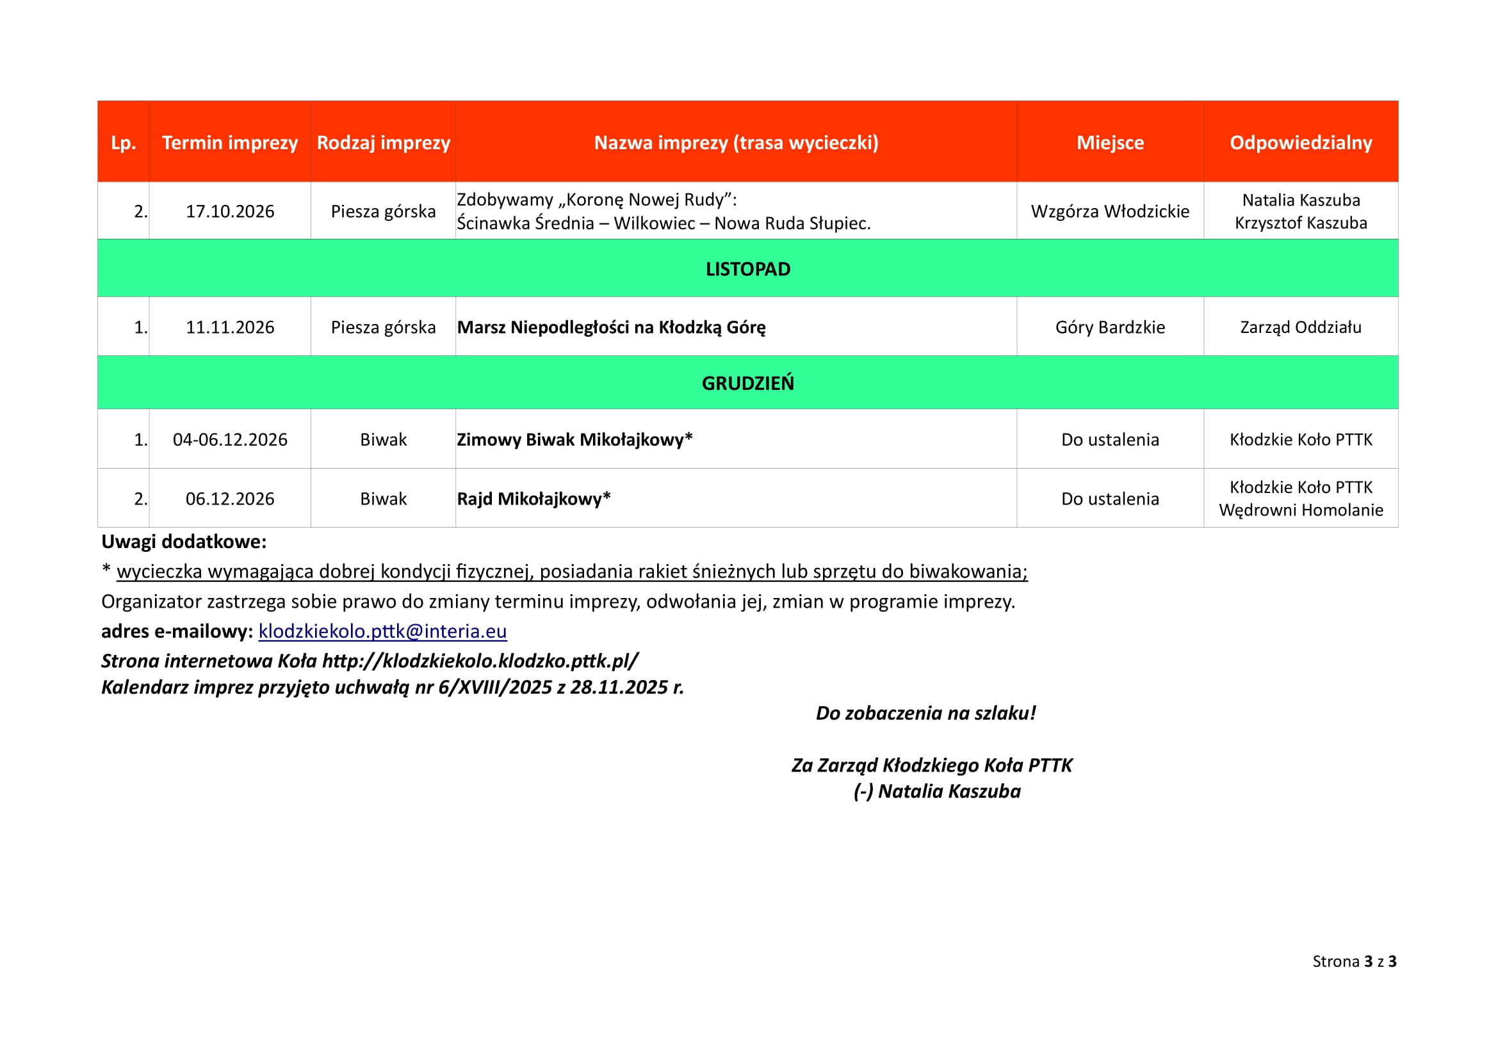Click the website URL http://klodzkiekolo.klodzko.pttk.pl/
Image resolution: width=1498 pixels, height=1059 pixels.
tap(480, 661)
